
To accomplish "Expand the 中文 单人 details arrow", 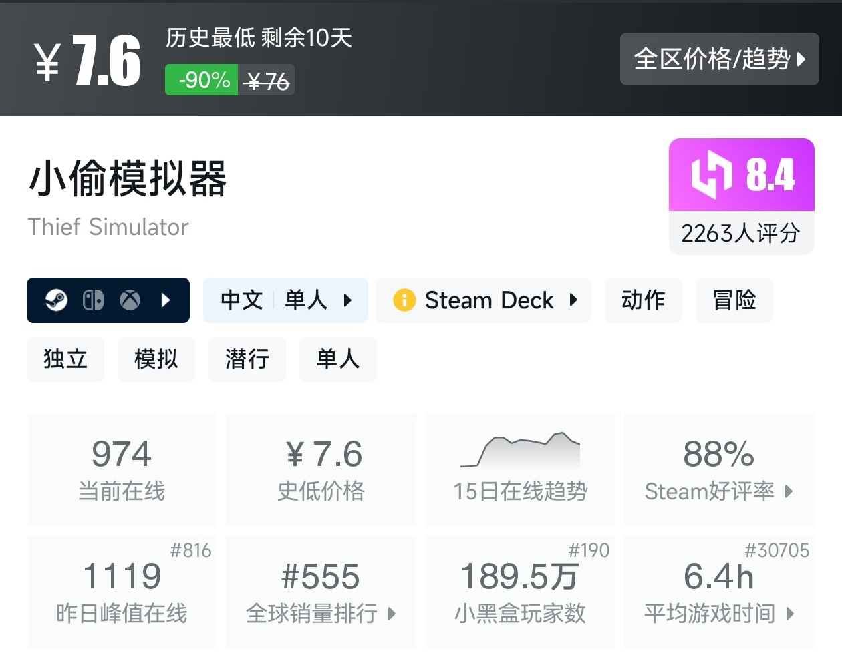I will click(347, 300).
